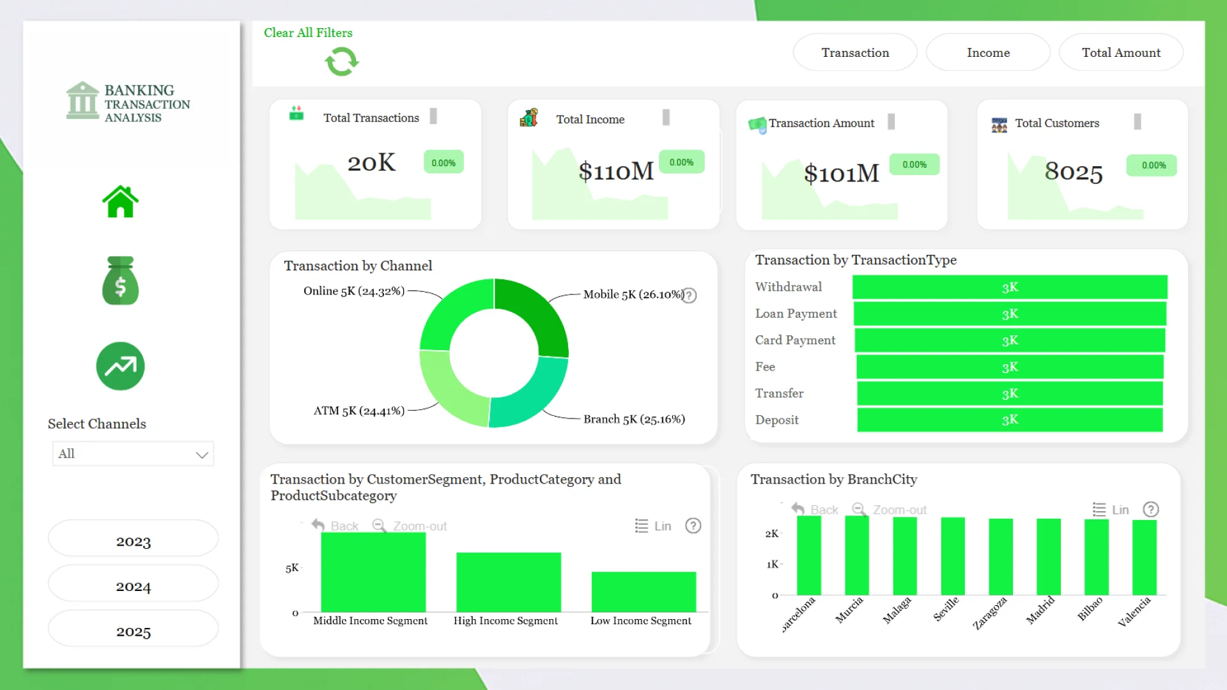Toggle Lin scale on CustomerSegment chart

[652, 526]
